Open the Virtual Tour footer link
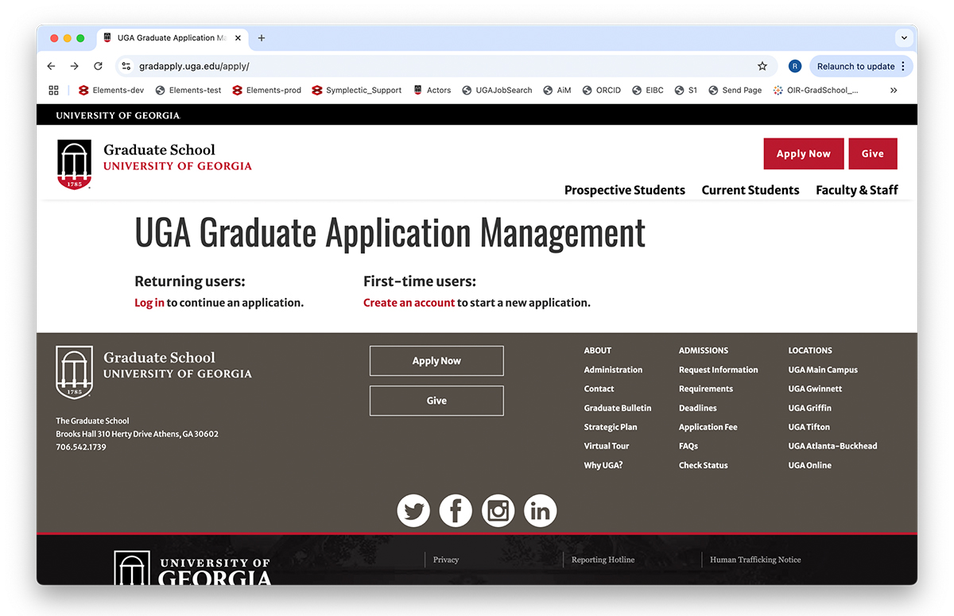 coord(607,446)
